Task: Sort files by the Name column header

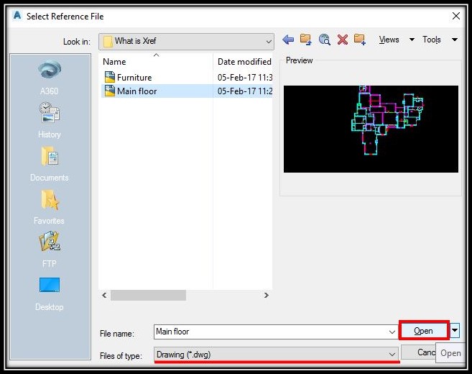Action: coord(155,61)
